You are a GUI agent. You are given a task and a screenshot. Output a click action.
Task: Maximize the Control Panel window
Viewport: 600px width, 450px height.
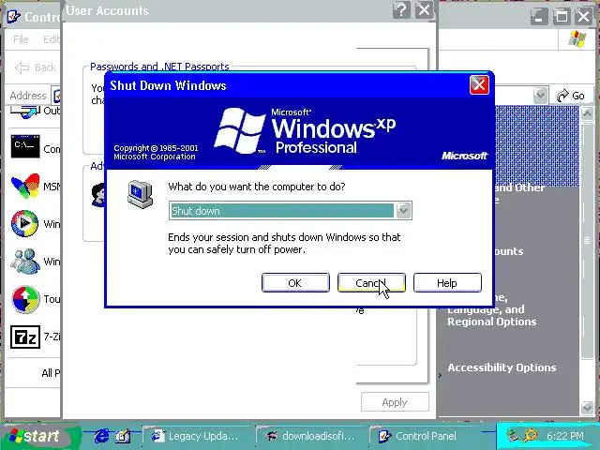562,17
